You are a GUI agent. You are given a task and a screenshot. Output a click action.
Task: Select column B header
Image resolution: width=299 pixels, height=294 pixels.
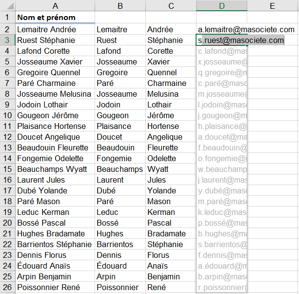[x=120, y=6]
